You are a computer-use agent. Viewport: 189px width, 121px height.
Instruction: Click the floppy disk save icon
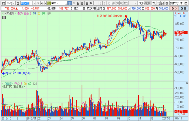(x=163, y=4)
